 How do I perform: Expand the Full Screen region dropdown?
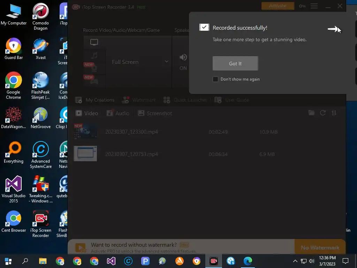pos(166,62)
